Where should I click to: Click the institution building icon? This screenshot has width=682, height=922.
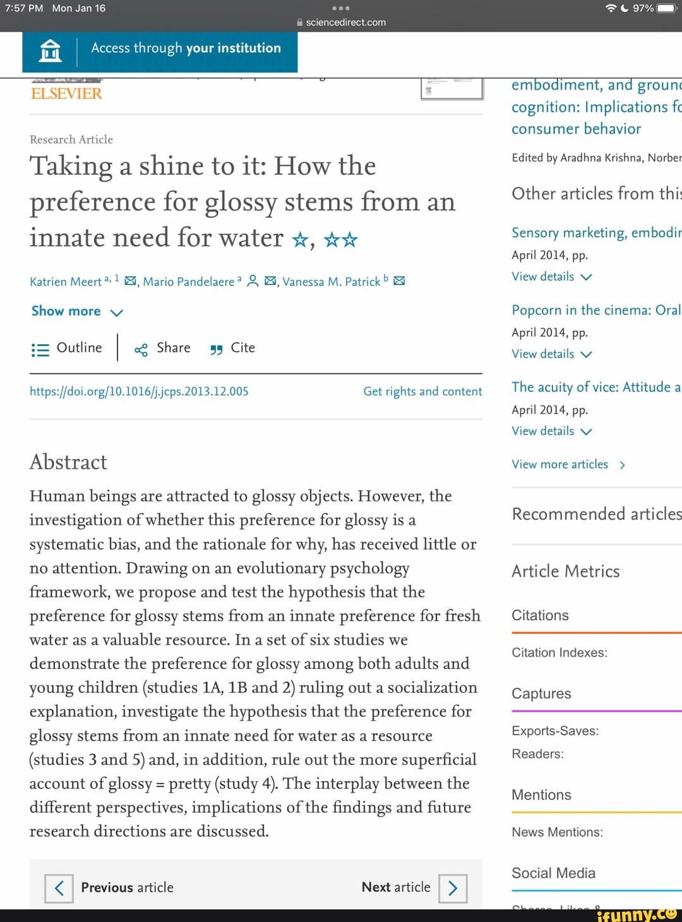51,50
